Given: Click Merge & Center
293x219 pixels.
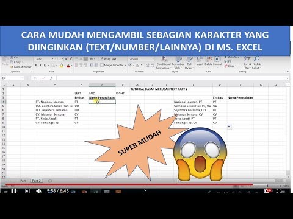Looking at the screenshot, I should tap(112, 65).
